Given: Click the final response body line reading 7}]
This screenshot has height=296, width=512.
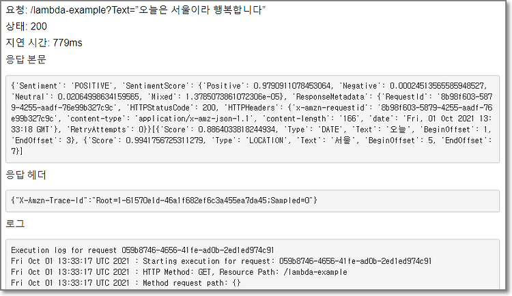Looking at the screenshot, I should 16,151.
